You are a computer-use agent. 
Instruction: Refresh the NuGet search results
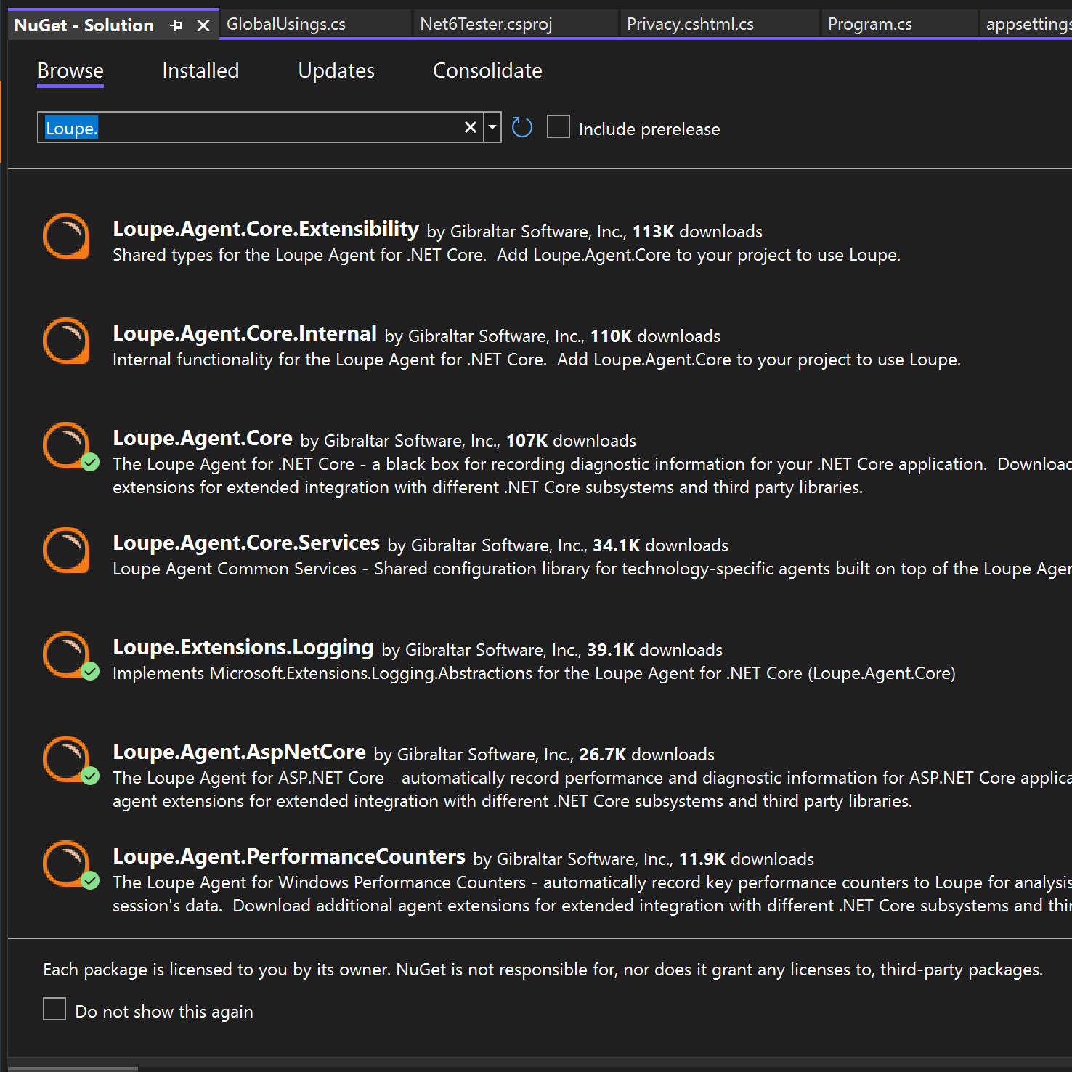[522, 128]
